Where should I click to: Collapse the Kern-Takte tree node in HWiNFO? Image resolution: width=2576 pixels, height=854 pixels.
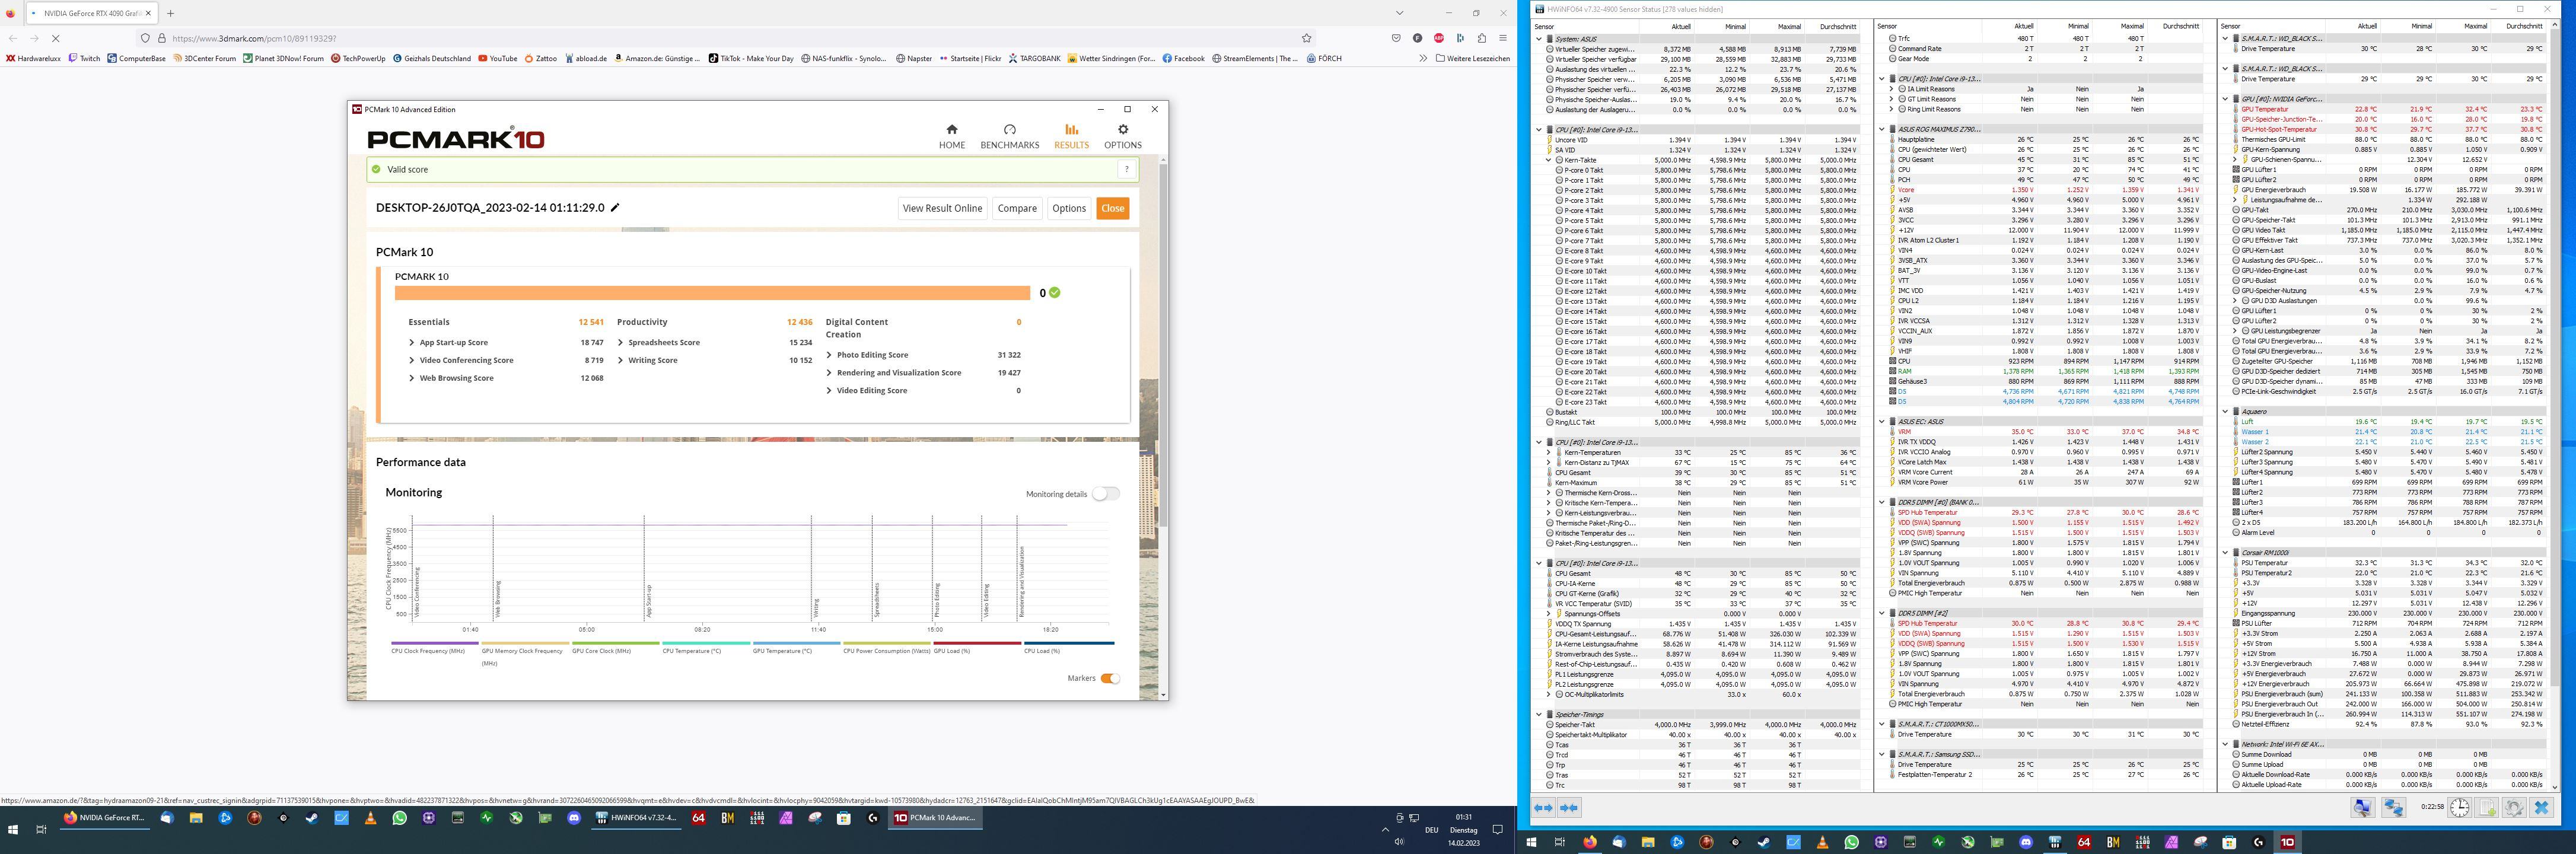coord(1549,160)
